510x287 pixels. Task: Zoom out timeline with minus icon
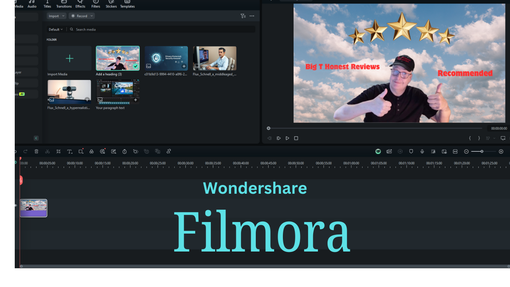466,151
